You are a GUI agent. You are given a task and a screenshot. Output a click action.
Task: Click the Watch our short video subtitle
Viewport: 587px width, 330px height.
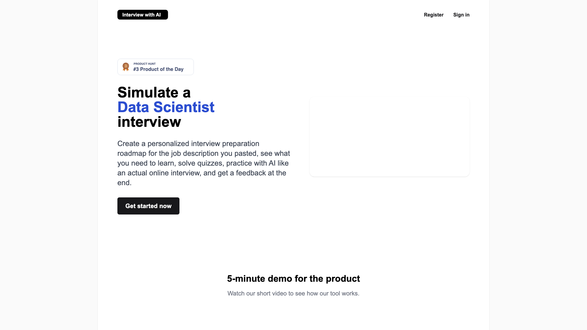[x=293, y=293]
